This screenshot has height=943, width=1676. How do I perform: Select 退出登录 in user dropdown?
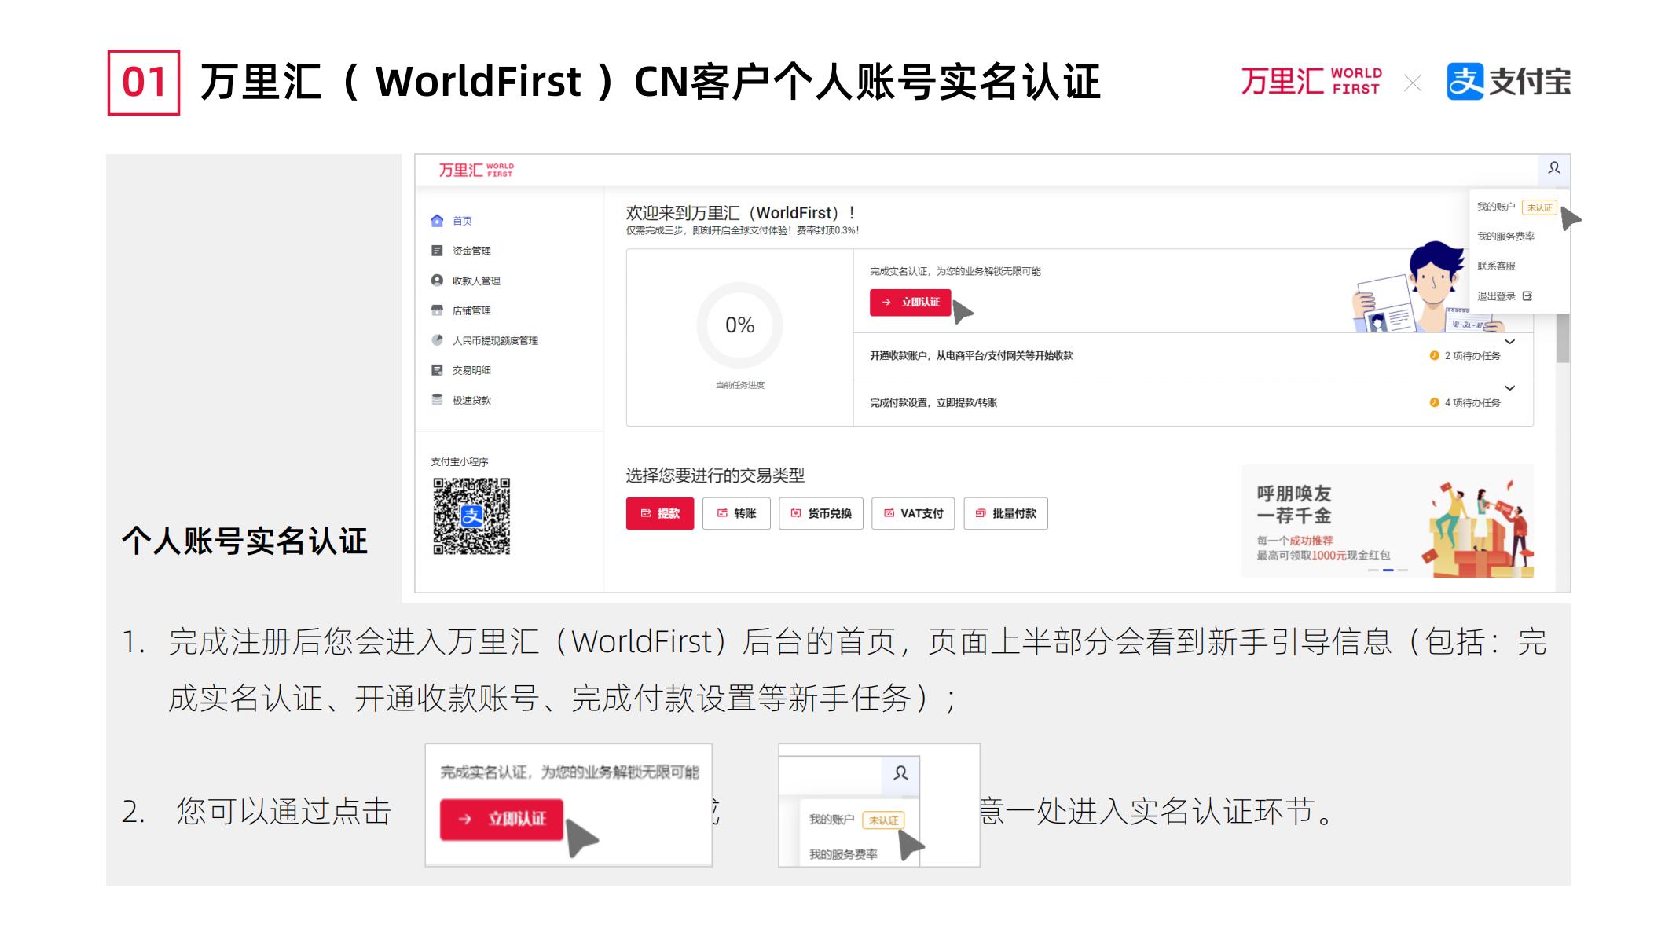click(1496, 296)
